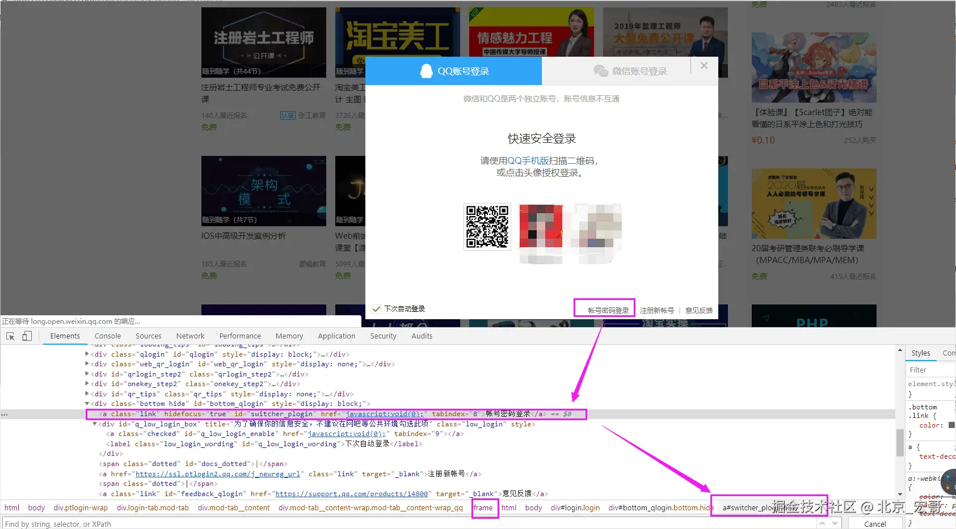Open the 20届考研管理类联考 course thumbnail
Image resolution: width=956 pixels, height=529 pixels.
(814, 204)
